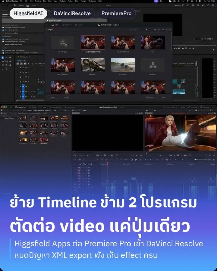Select the red Selection Mode arrow tool
This screenshot has height=271, width=217.
pos(97,160)
